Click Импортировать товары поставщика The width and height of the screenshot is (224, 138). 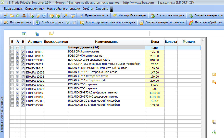108,22
